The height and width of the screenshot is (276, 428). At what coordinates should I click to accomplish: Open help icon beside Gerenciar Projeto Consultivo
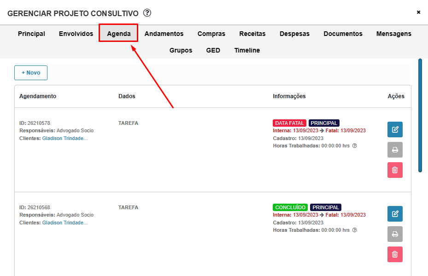pos(147,13)
